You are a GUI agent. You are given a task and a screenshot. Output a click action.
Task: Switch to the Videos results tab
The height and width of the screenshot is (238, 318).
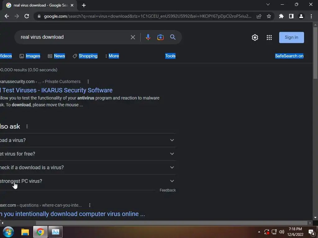click(6, 56)
